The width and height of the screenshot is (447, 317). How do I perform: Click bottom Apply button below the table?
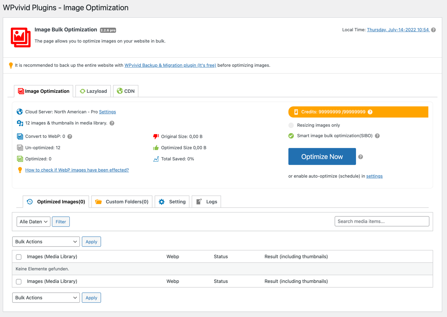pyautogui.click(x=91, y=298)
